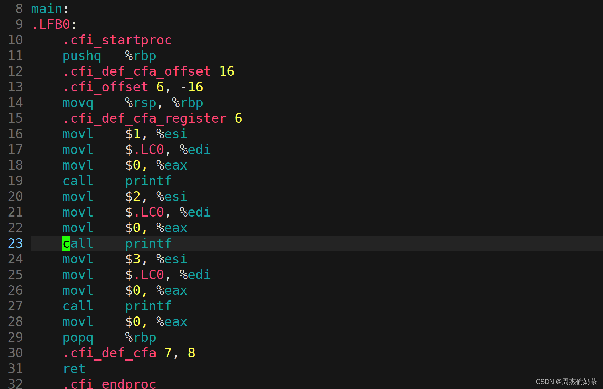Click the highlighted cursor on line 23
Viewport: 603px width, 389px height.
(66, 244)
